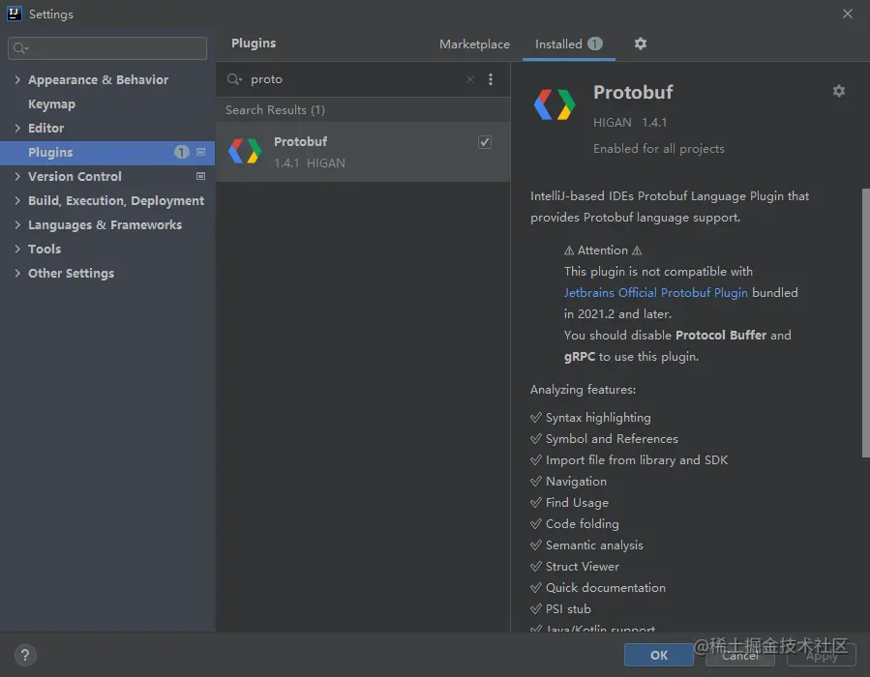Click the magnifier icon in settings search box
The width and height of the screenshot is (870, 677).
(20, 48)
